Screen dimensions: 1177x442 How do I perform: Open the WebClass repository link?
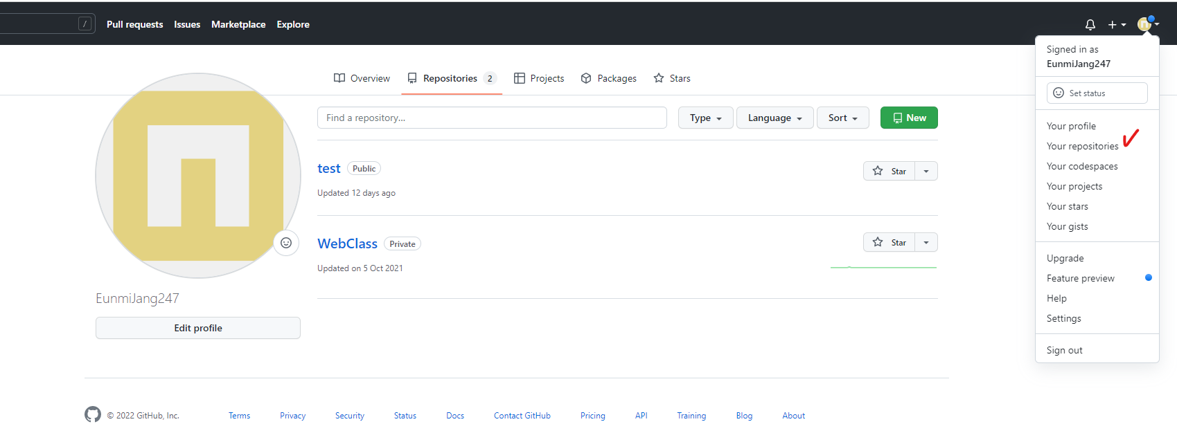point(347,243)
